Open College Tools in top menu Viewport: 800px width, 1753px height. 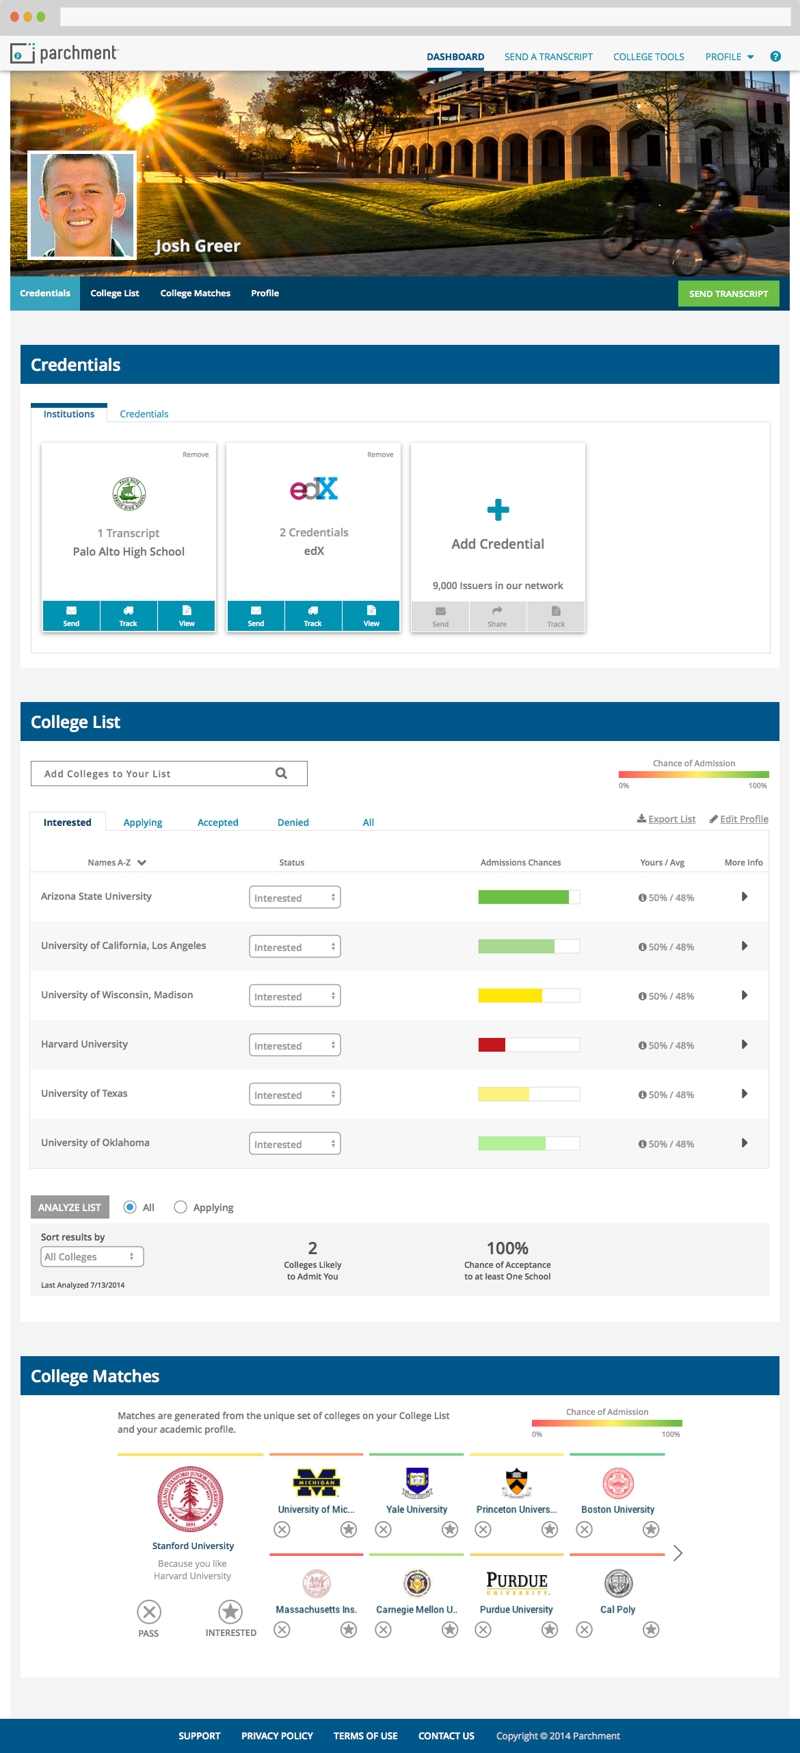(648, 57)
